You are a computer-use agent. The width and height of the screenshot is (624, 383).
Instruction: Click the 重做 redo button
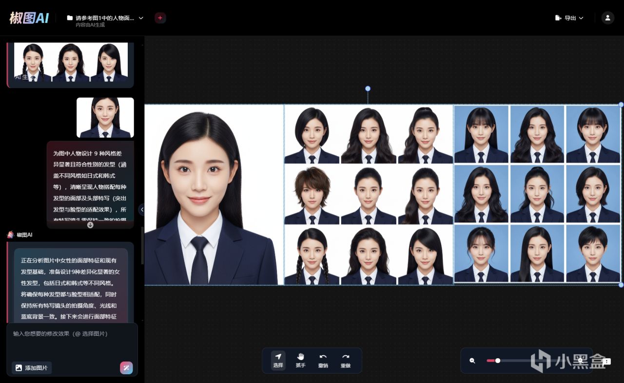click(346, 361)
